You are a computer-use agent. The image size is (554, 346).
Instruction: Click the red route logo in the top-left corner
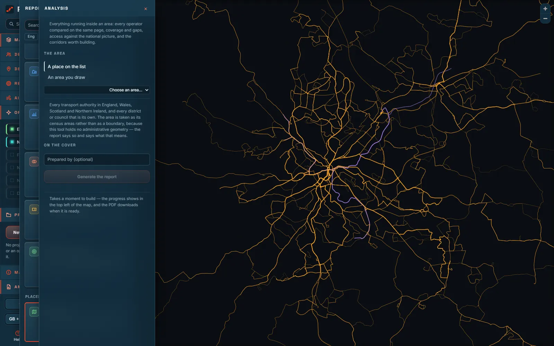[10, 9]
